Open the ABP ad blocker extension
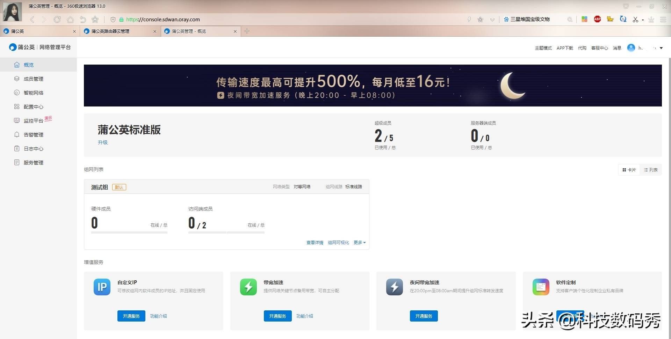The height and width of the screenshot is (339, 671). (x=597, y=19)
